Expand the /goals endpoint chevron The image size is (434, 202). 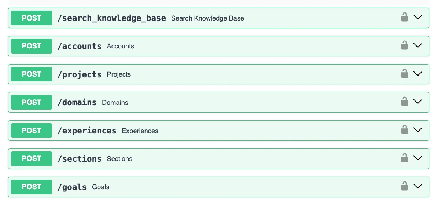[x=418, y=186]
